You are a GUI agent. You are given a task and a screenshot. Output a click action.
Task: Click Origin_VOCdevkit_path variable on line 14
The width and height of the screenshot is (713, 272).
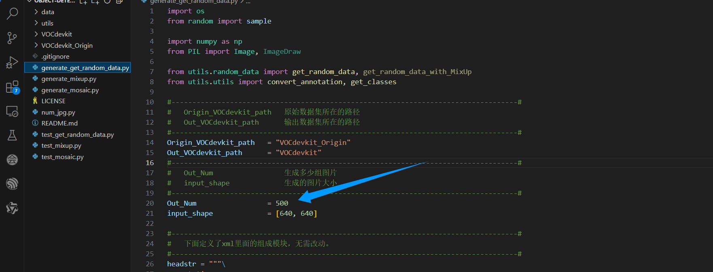pyautogui.click(x=211, y=142)
